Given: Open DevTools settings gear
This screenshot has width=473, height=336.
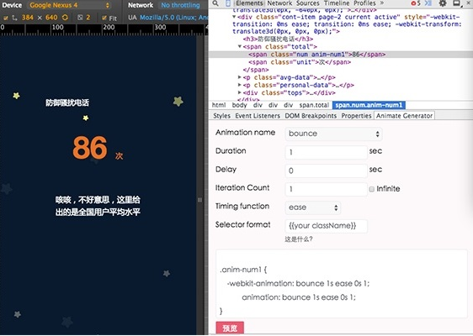Looking at the screenshot, I should (x=442, y=3).
